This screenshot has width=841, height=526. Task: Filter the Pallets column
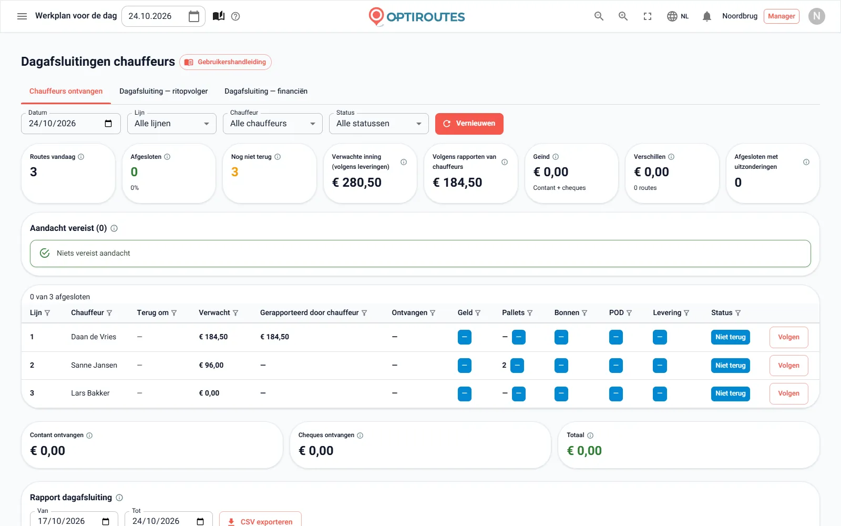(530, 313)
